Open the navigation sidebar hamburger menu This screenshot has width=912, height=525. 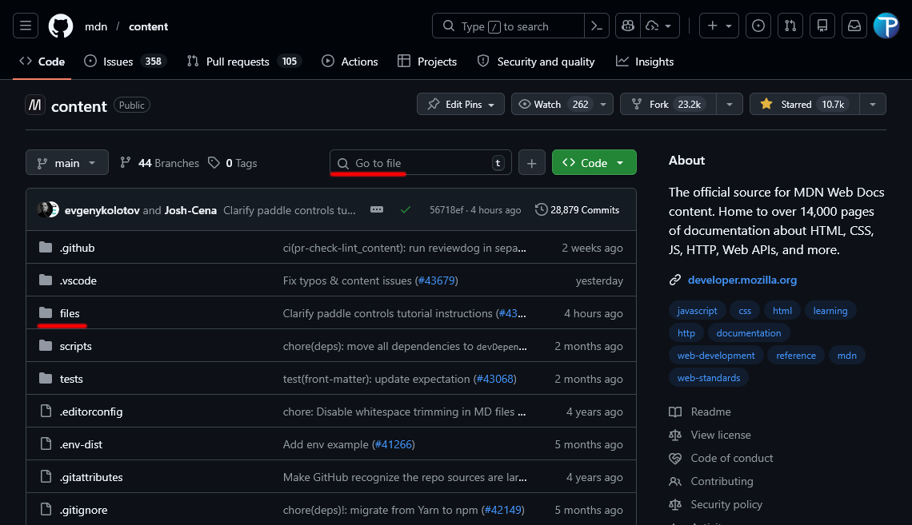[25, 26]
